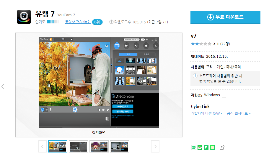Viewport: 269px width, 167px height.
Task: Select the first autumn scene thumbnail
Action: tap(58, 147)
